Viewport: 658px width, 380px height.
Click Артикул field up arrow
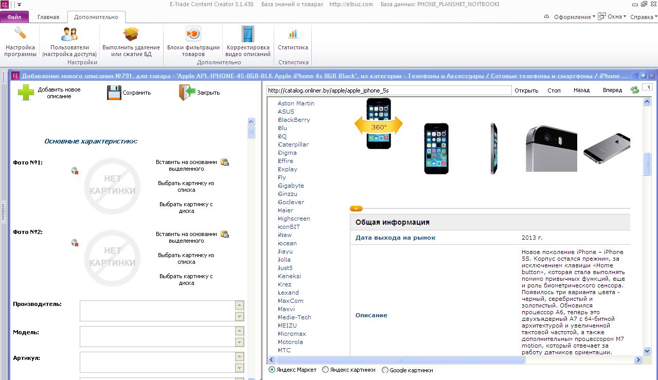coord(239,357)
